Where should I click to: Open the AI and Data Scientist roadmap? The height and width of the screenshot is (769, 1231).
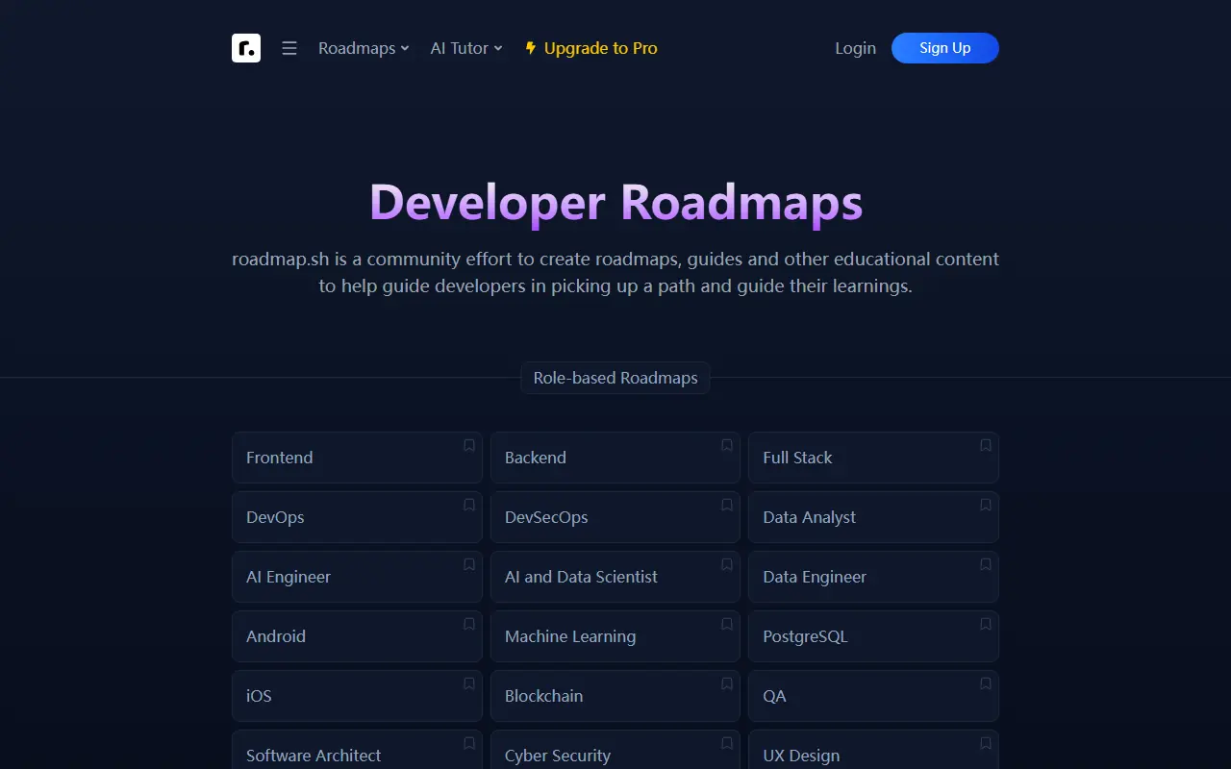[615, 577]
